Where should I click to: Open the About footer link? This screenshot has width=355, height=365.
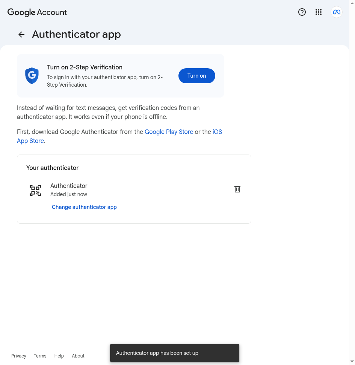tap(78, 356)
